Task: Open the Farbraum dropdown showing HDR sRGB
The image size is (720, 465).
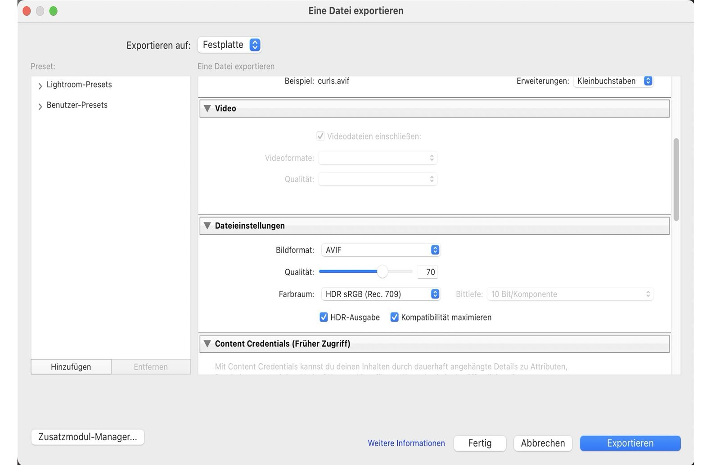Action: click(x=380, y=294)
